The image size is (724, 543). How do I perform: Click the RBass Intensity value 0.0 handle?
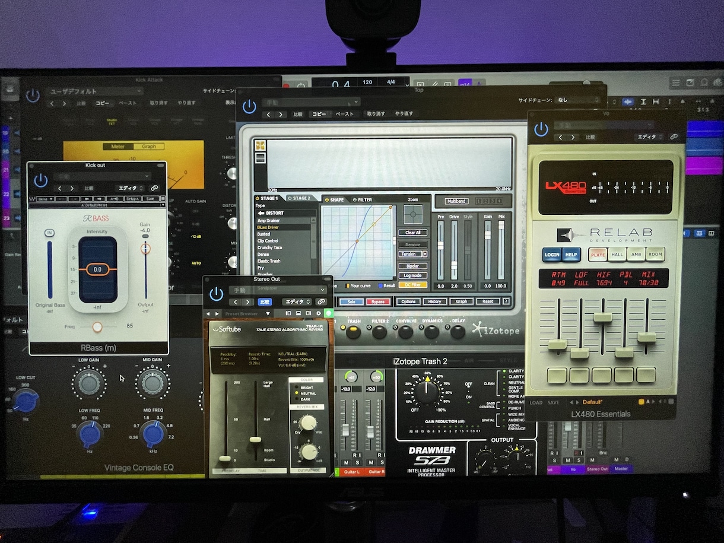click(97, 269)
